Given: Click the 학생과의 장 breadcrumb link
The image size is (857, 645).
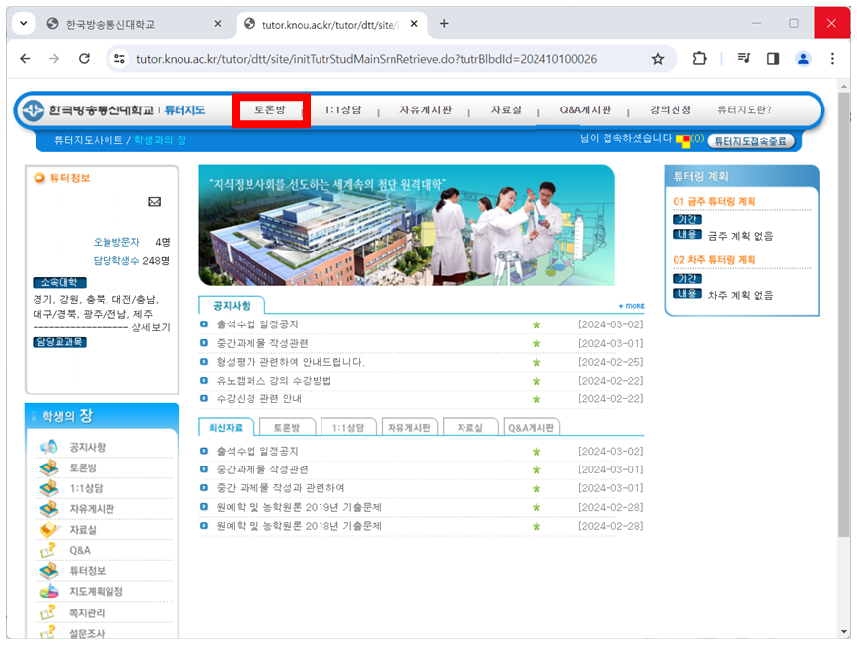Looking at the screenshot, I should 160,140.
